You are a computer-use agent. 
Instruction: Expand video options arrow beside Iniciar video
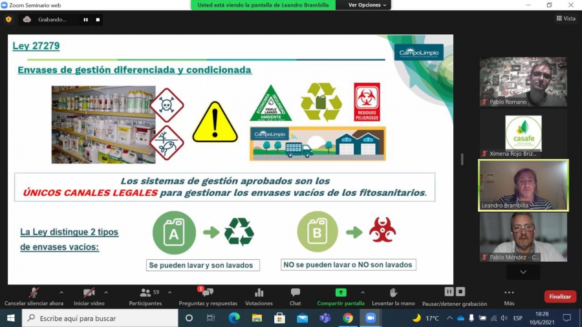[x=106, y=292]
